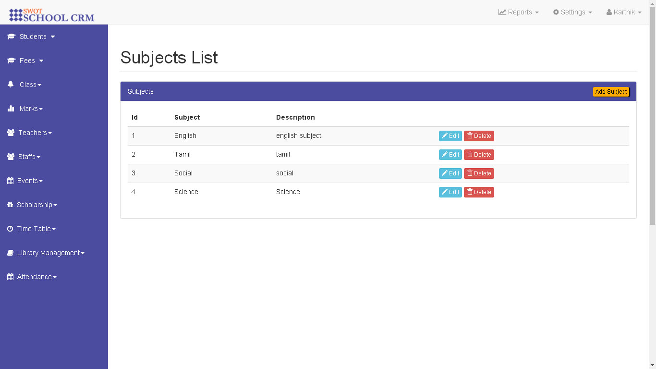Screen dimensions: 656x369
Task: Click the vertical page scrollbar
Action: click(x=652, y=115)
